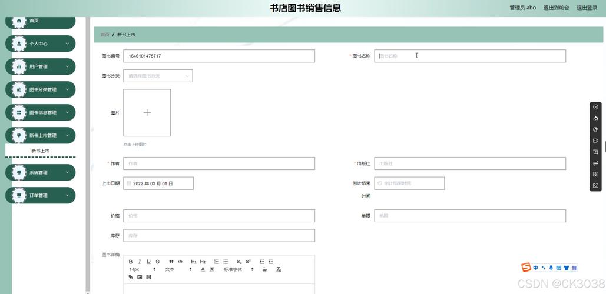Open the 上市日期 date picker
The width and height of the screenshot is (606, 294).
coord(158,183)
